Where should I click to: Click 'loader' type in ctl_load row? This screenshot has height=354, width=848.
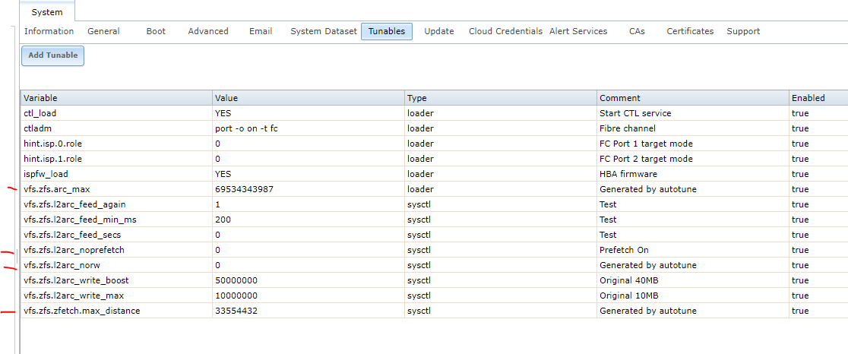(x=421, y=113)
